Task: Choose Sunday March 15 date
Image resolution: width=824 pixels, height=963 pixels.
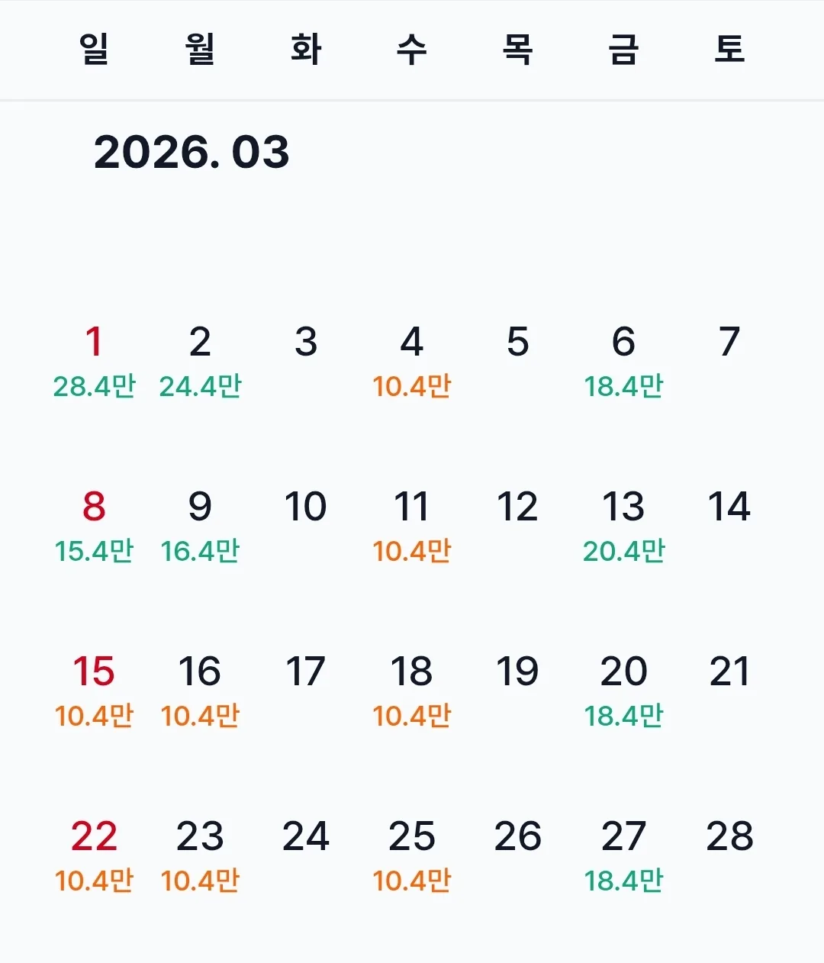Action: (94, 691)
